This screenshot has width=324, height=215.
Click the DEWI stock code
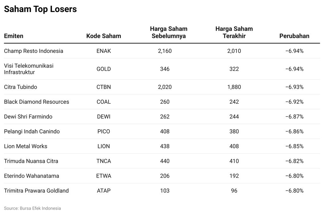click(103, 117)
